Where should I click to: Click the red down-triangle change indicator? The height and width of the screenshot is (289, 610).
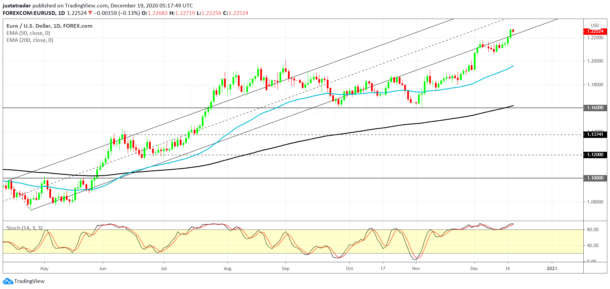[x=90, y=13]
